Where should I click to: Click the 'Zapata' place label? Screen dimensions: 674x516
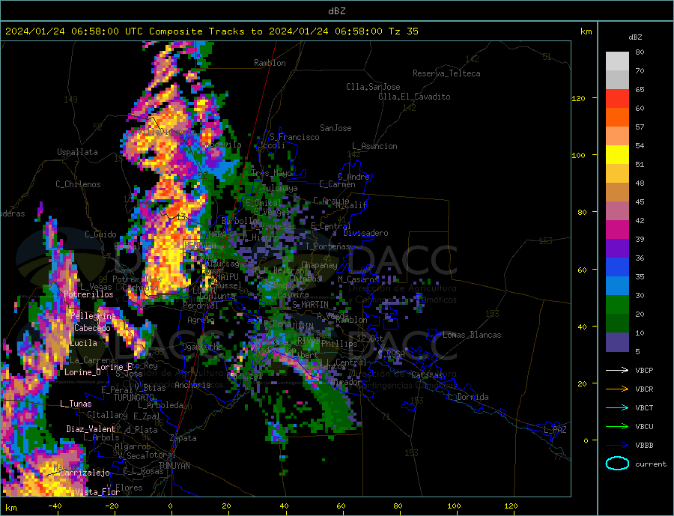click(183, 438)
